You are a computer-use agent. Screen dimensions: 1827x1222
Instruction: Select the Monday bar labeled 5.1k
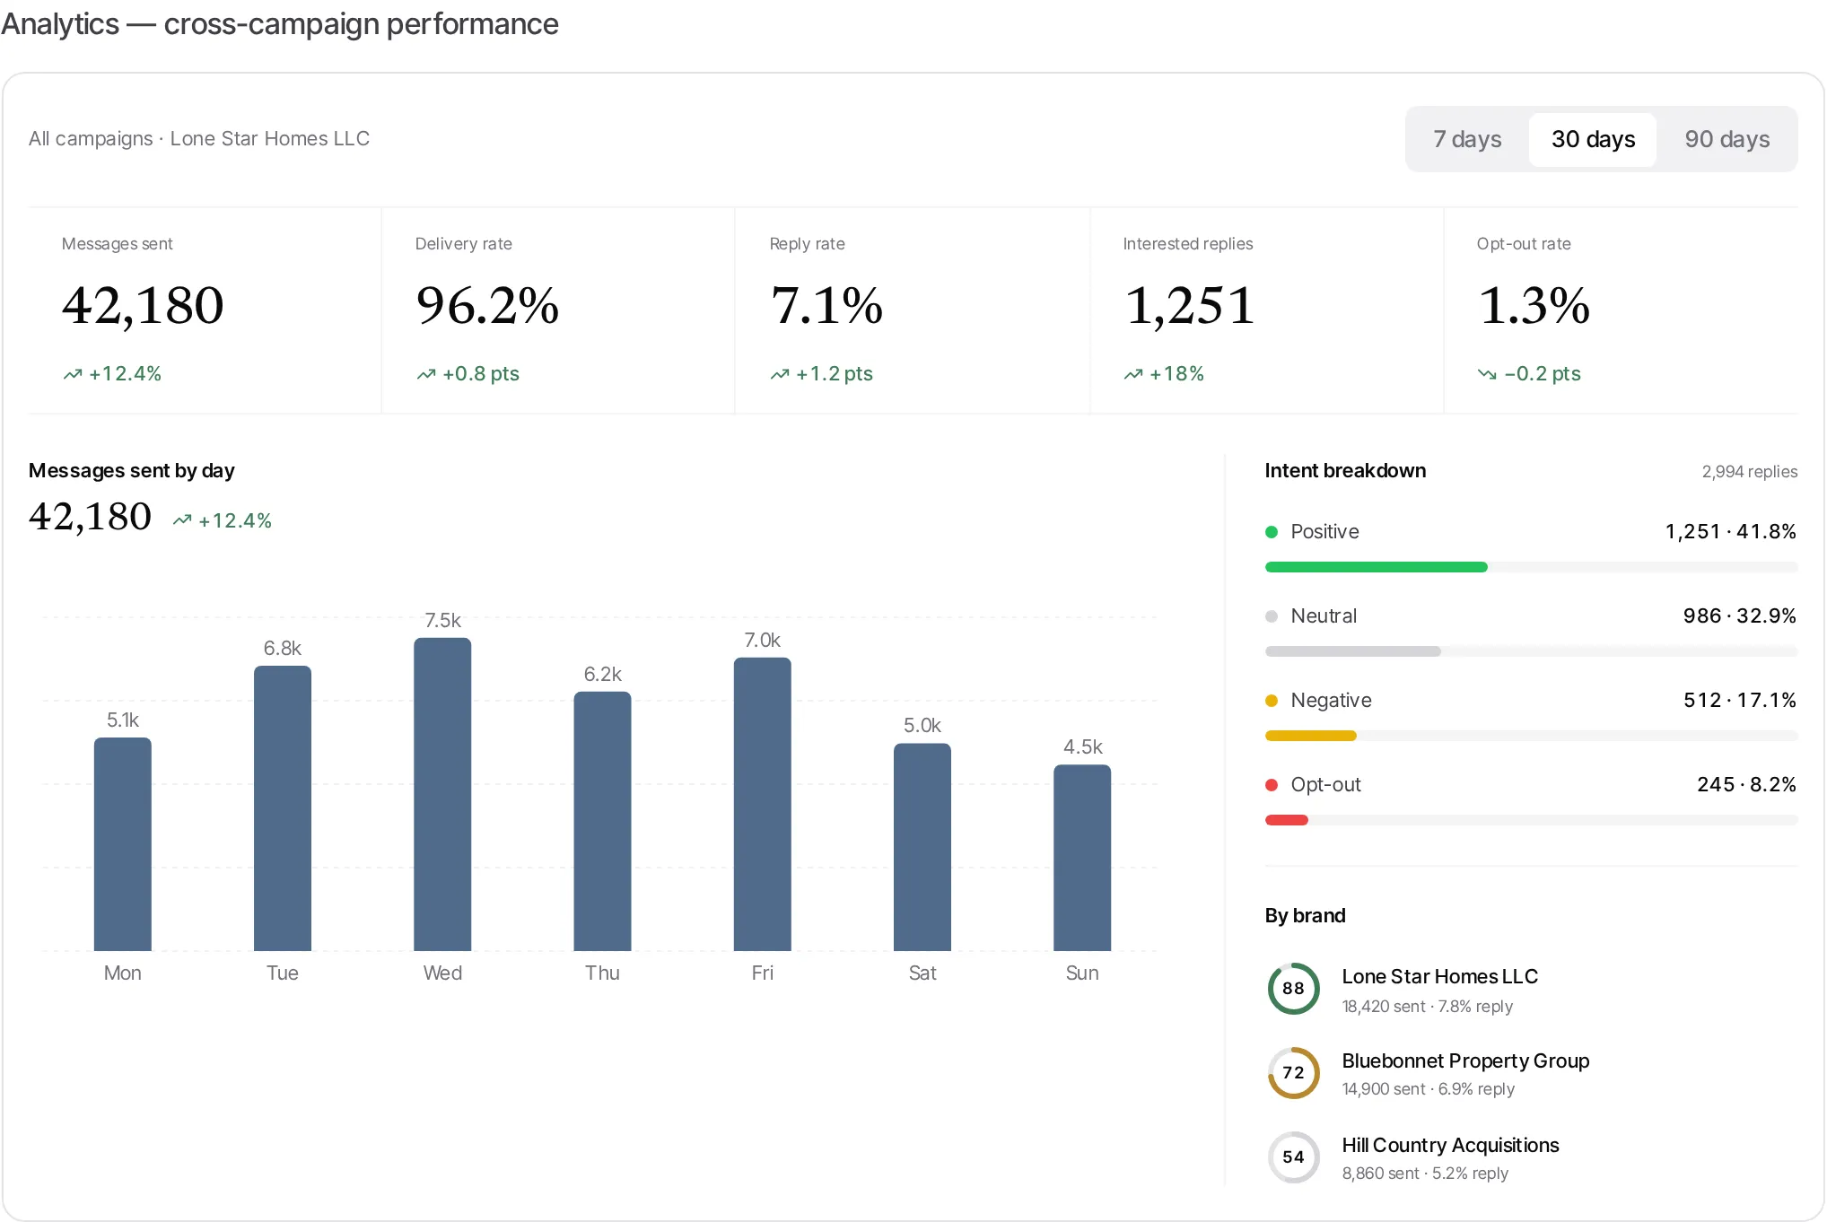pos(123,844)
